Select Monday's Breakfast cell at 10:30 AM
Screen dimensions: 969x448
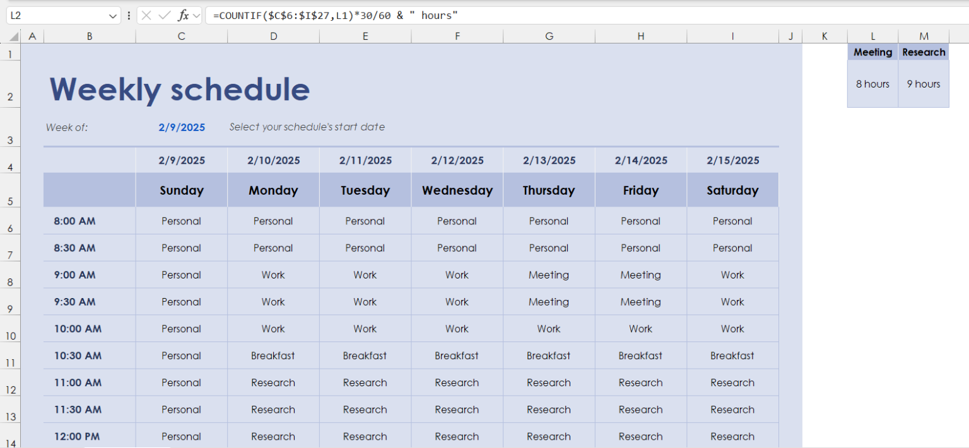coord(273,355)
